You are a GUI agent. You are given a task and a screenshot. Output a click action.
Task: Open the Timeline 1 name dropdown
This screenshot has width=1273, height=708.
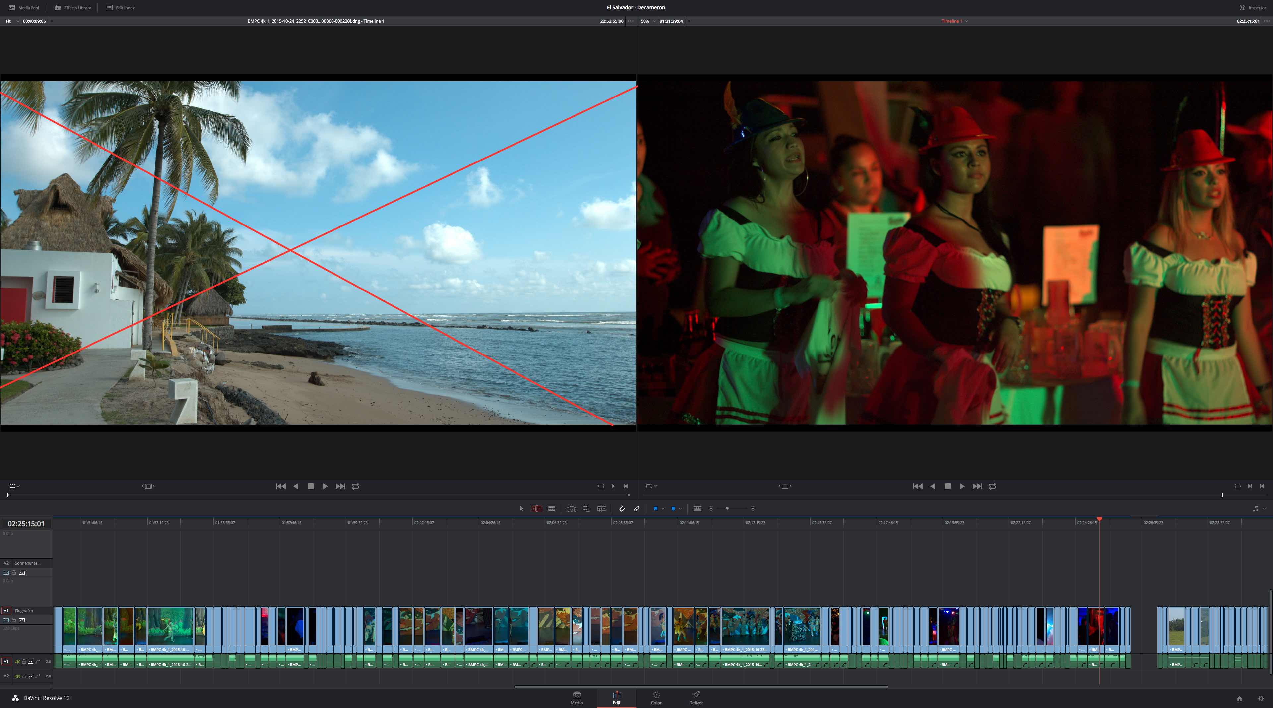coord(955,21)
